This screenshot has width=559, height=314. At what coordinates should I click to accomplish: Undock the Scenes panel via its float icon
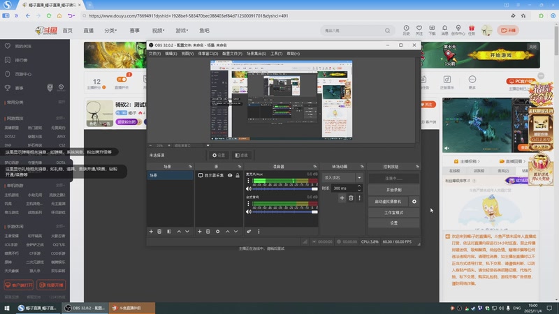coord(190,167)
